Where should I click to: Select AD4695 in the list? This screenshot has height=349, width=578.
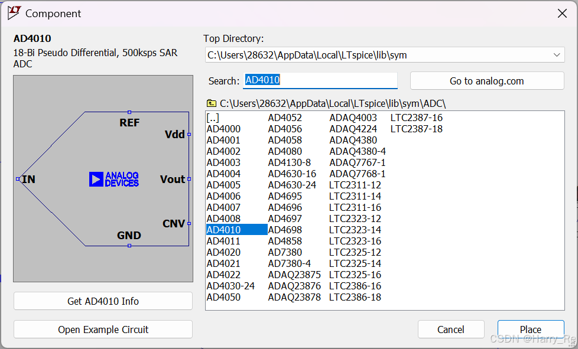click(x=285, y=196)
